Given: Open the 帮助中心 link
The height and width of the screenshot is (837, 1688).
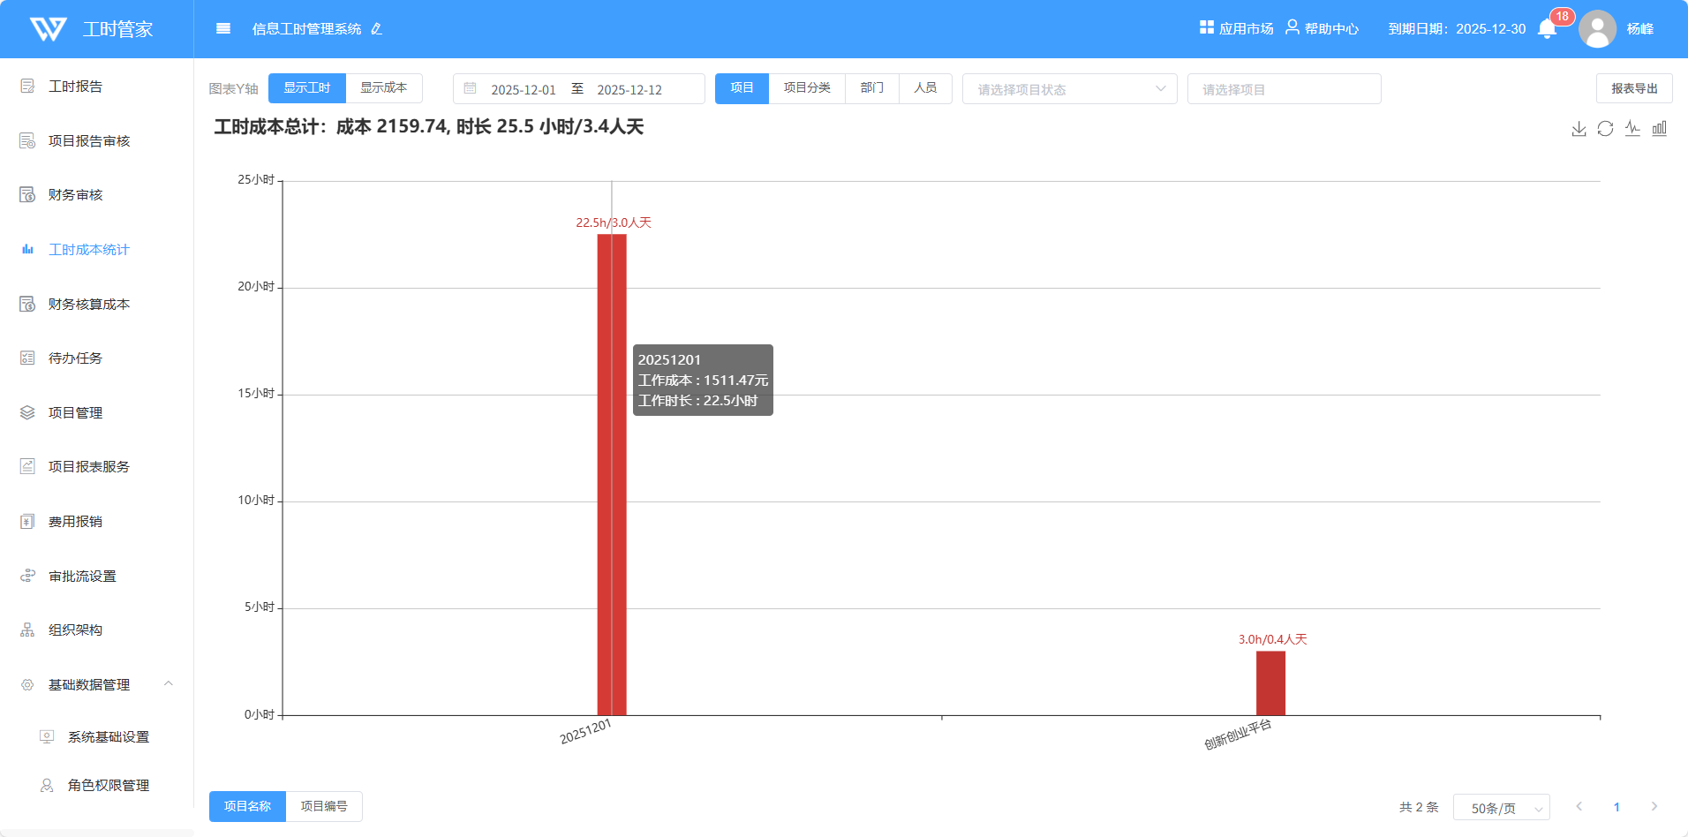Looking at the screenshot, I should (x=1322, y=28).
